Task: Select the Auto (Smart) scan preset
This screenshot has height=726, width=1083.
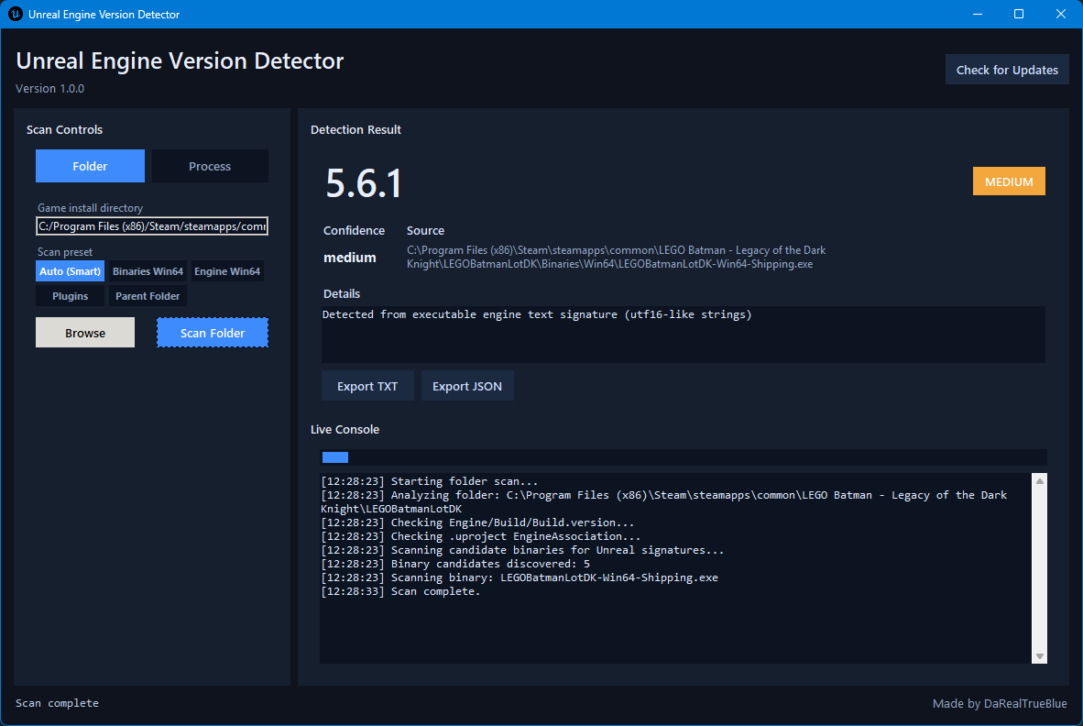Action: 70,270
